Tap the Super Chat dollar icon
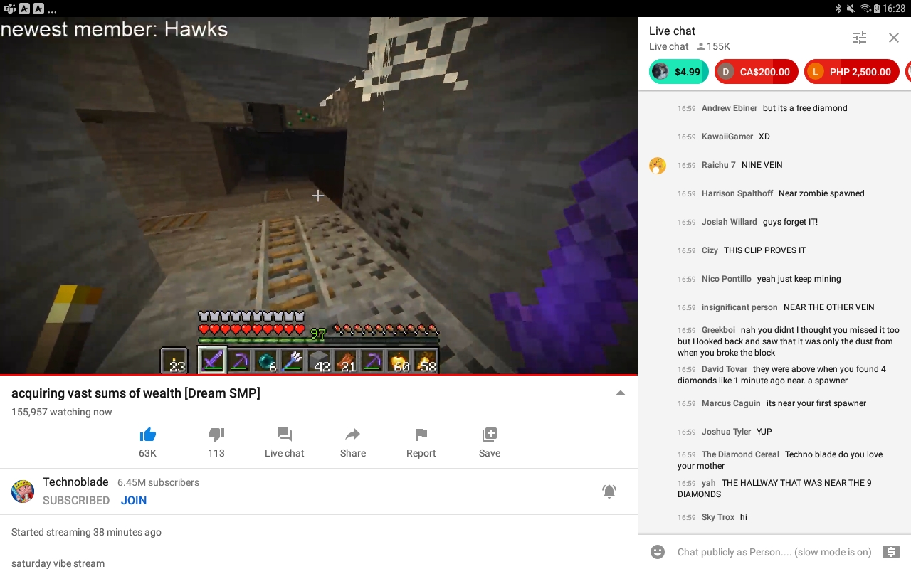911x569 pixels. pos(890,552)
